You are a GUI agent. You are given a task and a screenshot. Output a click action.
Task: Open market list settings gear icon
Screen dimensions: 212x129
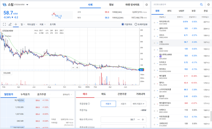pos(209,5)
